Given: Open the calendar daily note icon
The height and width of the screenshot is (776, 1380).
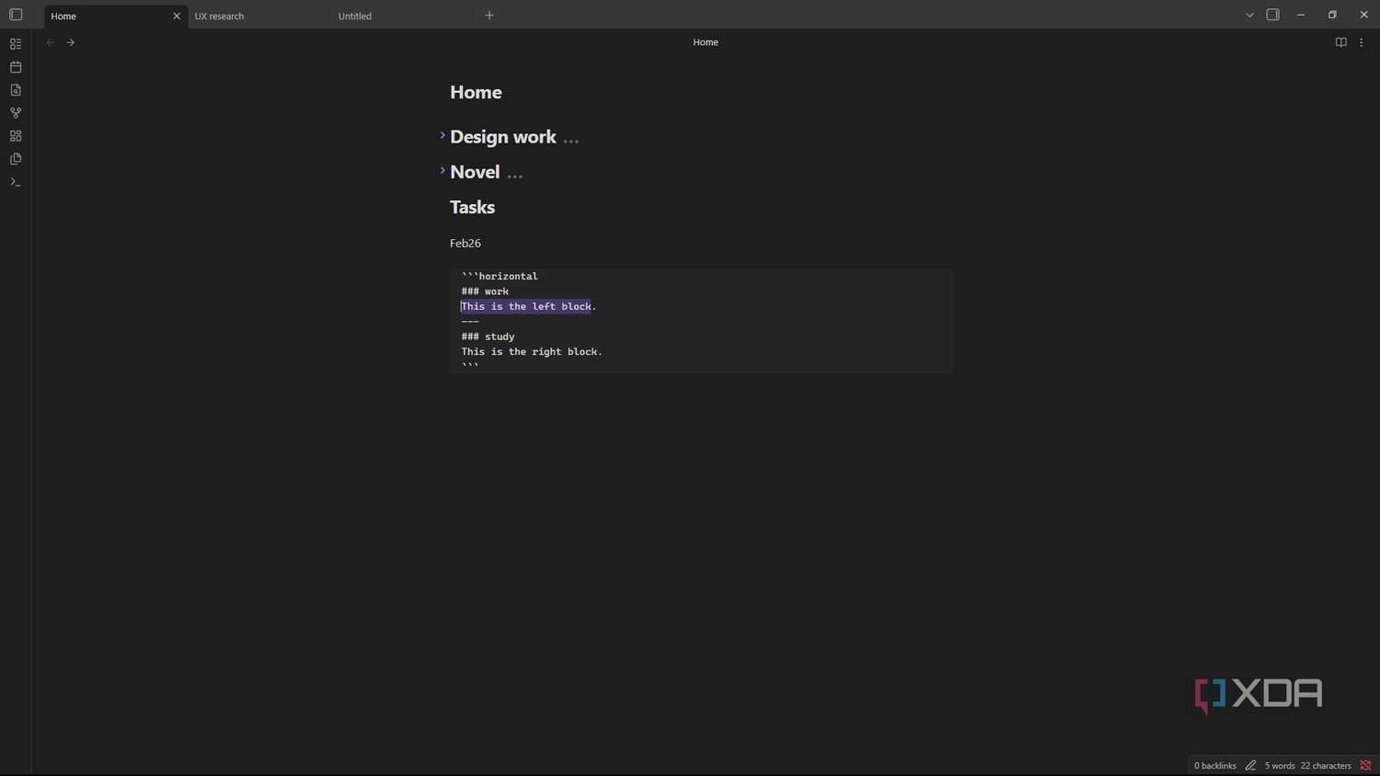Looking at the screenshot, I should tap(16, 67).
